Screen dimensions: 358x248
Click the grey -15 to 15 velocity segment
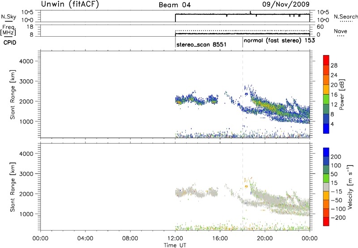(326, 187)
